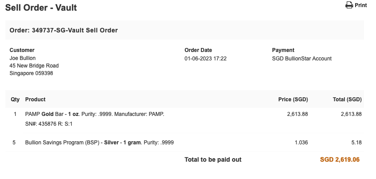Select the Bullion Savings Program Silver row
The height and width of the screenshot is (179, 376).
[x=184, y=143]
